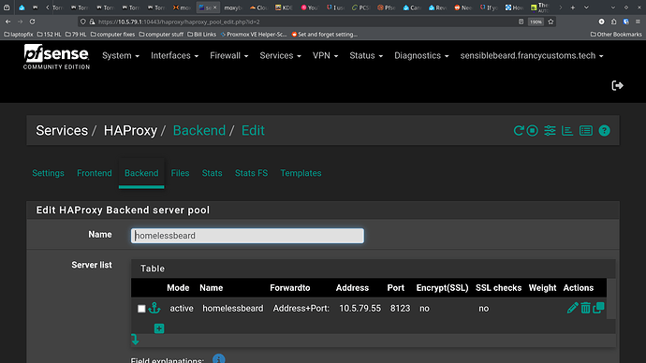
Task: Click the square plus icon under table
Action: tap(159, 328)
